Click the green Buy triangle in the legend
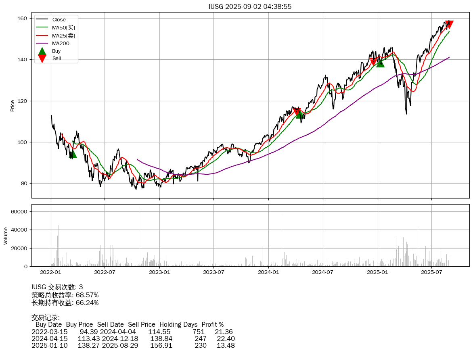Image resolution: width=473 pixels, height=353 pixels. pyautogui.click(x=42, y=51)
